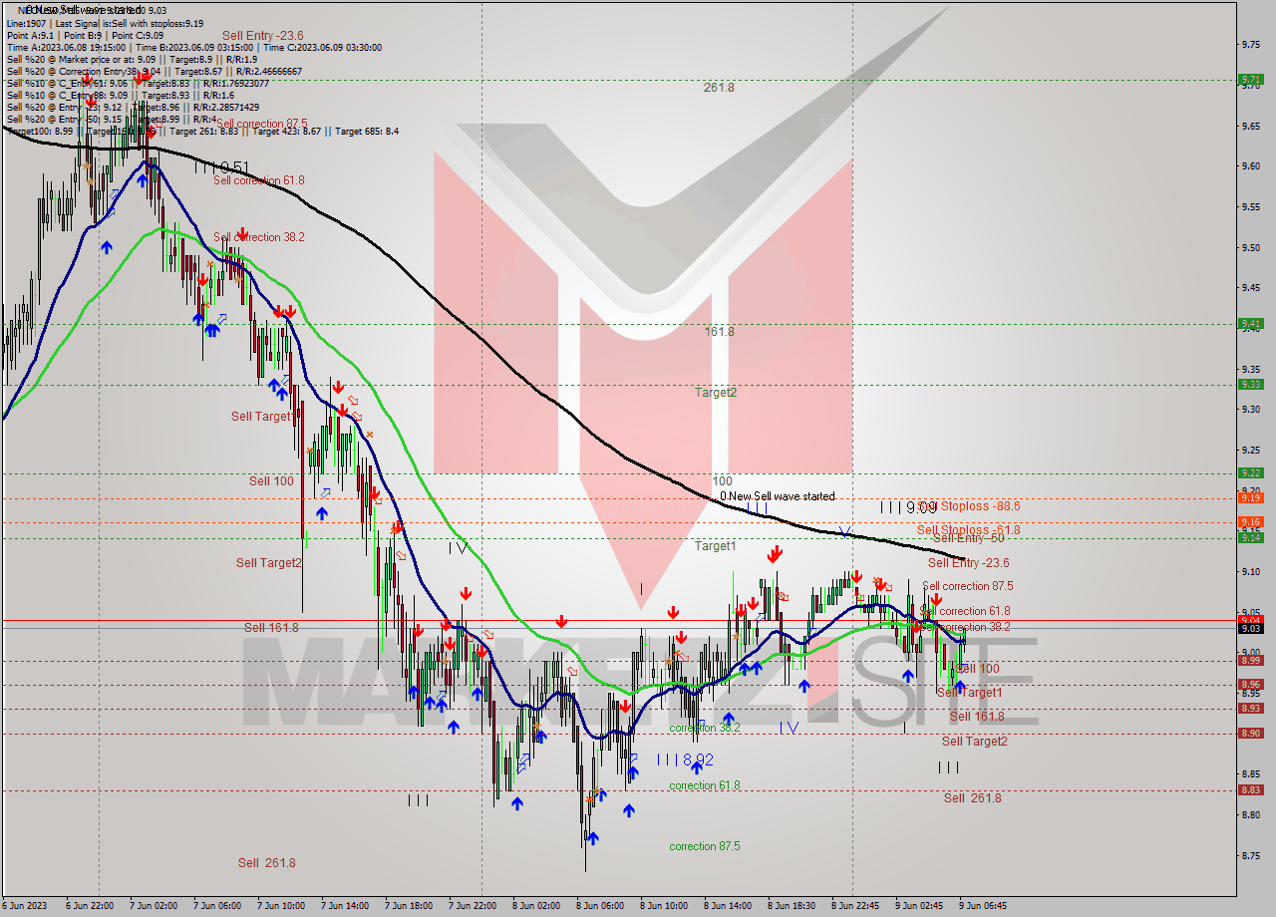
Task: Click the '7 Jun 18:00' time axis label
Action: (409, 906)
